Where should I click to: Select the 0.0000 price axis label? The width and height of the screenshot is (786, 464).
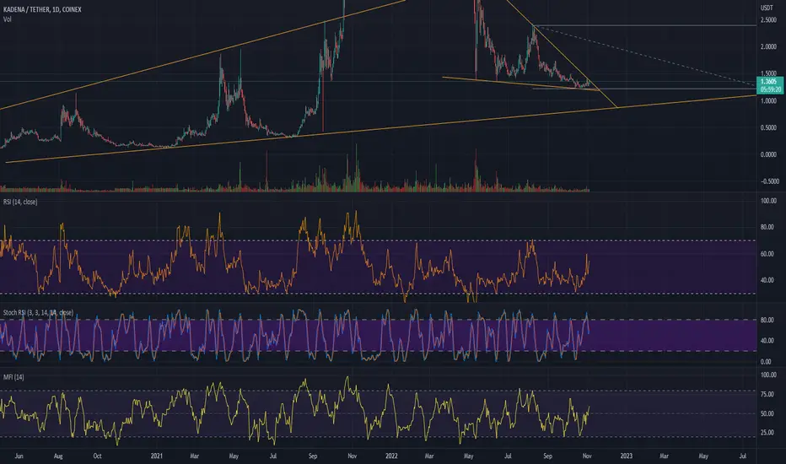pyautogui.click(x=768, y=154)
